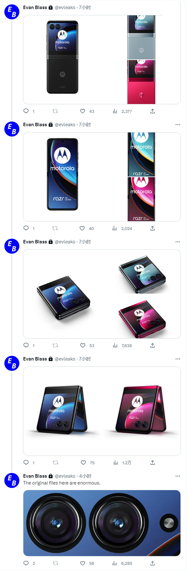Reply to the tweet with 1.2万 views

click(26, 463)
